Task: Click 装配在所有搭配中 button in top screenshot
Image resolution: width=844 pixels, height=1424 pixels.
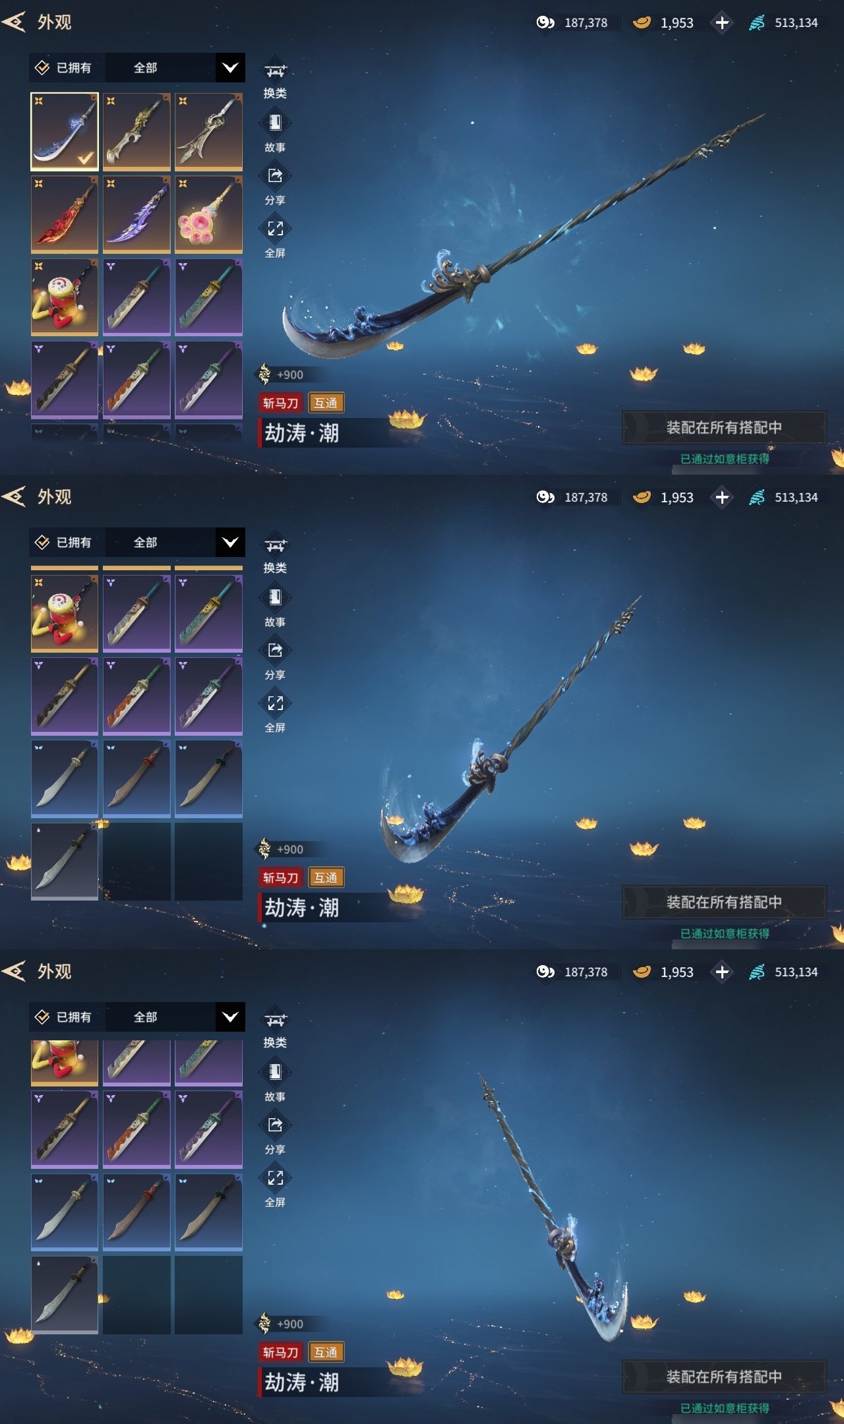Action: [x=724, y=427]
